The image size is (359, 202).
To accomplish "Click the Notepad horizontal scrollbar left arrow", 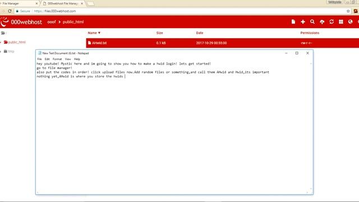I will pos(38,192).
